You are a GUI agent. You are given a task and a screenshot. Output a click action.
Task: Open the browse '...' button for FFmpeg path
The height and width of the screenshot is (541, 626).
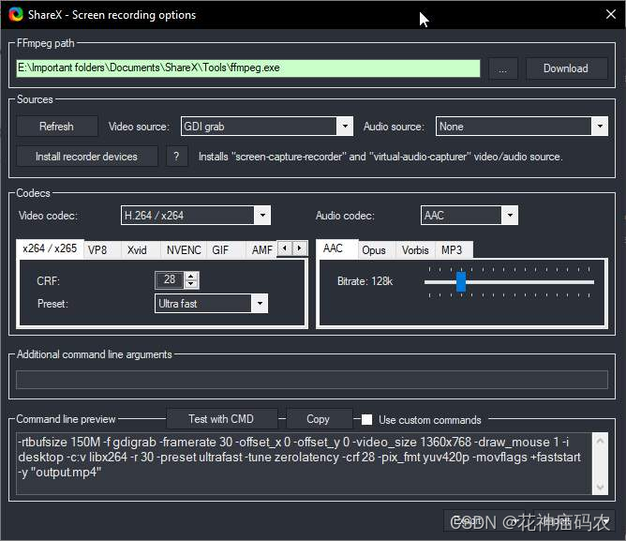click(x=503, y=68)
